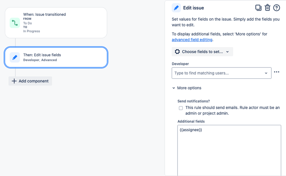
Task: Click the green transition trigger icon
Action: pos(15,23)
